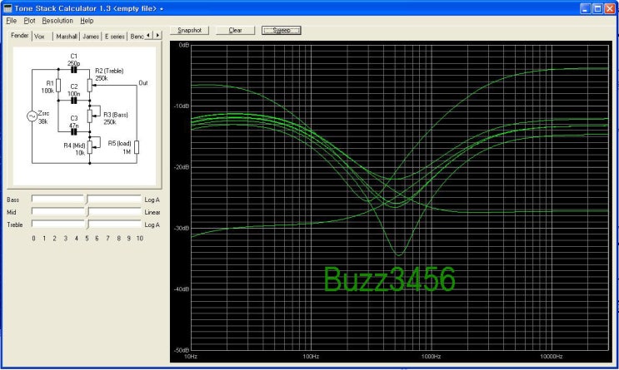Click the Clear button
619x370 pixels.
coord(235,30)
